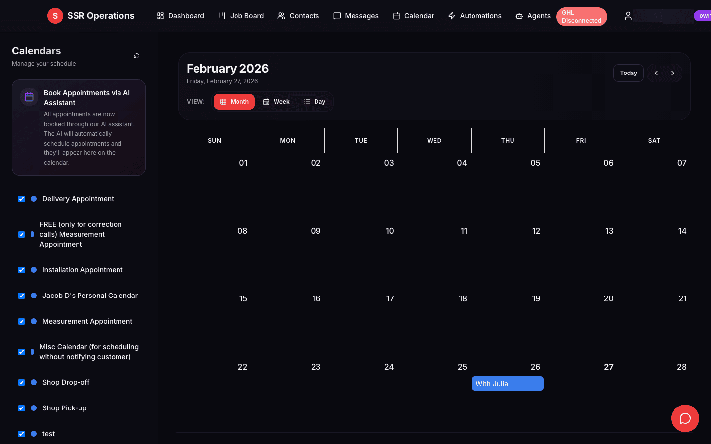Click the Today button
The image size is (711, 444).
[x=628, y=73]
